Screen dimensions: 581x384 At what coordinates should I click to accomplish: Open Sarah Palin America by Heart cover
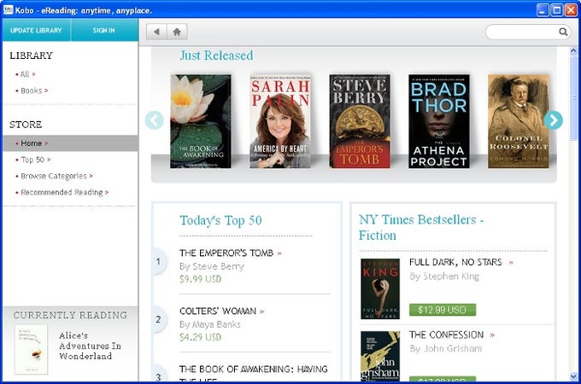click(x=280, y=121)
